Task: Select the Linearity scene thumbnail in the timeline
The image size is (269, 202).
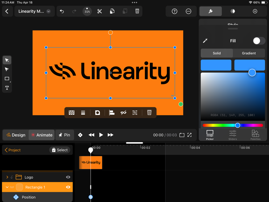Action: click(x=91, y=162)
